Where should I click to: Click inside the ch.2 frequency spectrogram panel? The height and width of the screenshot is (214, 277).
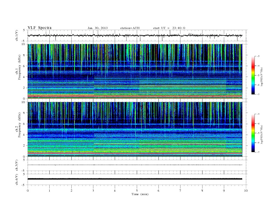coord(135,129)
